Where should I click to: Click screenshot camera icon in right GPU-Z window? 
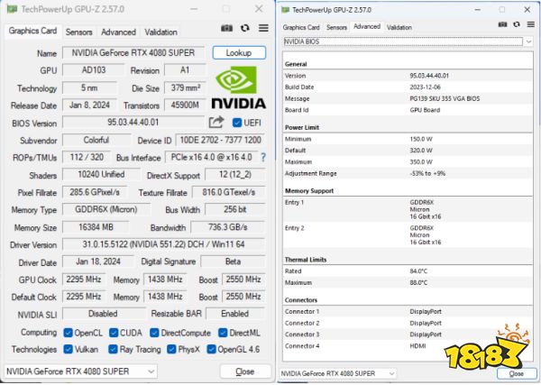click(503, 24)
